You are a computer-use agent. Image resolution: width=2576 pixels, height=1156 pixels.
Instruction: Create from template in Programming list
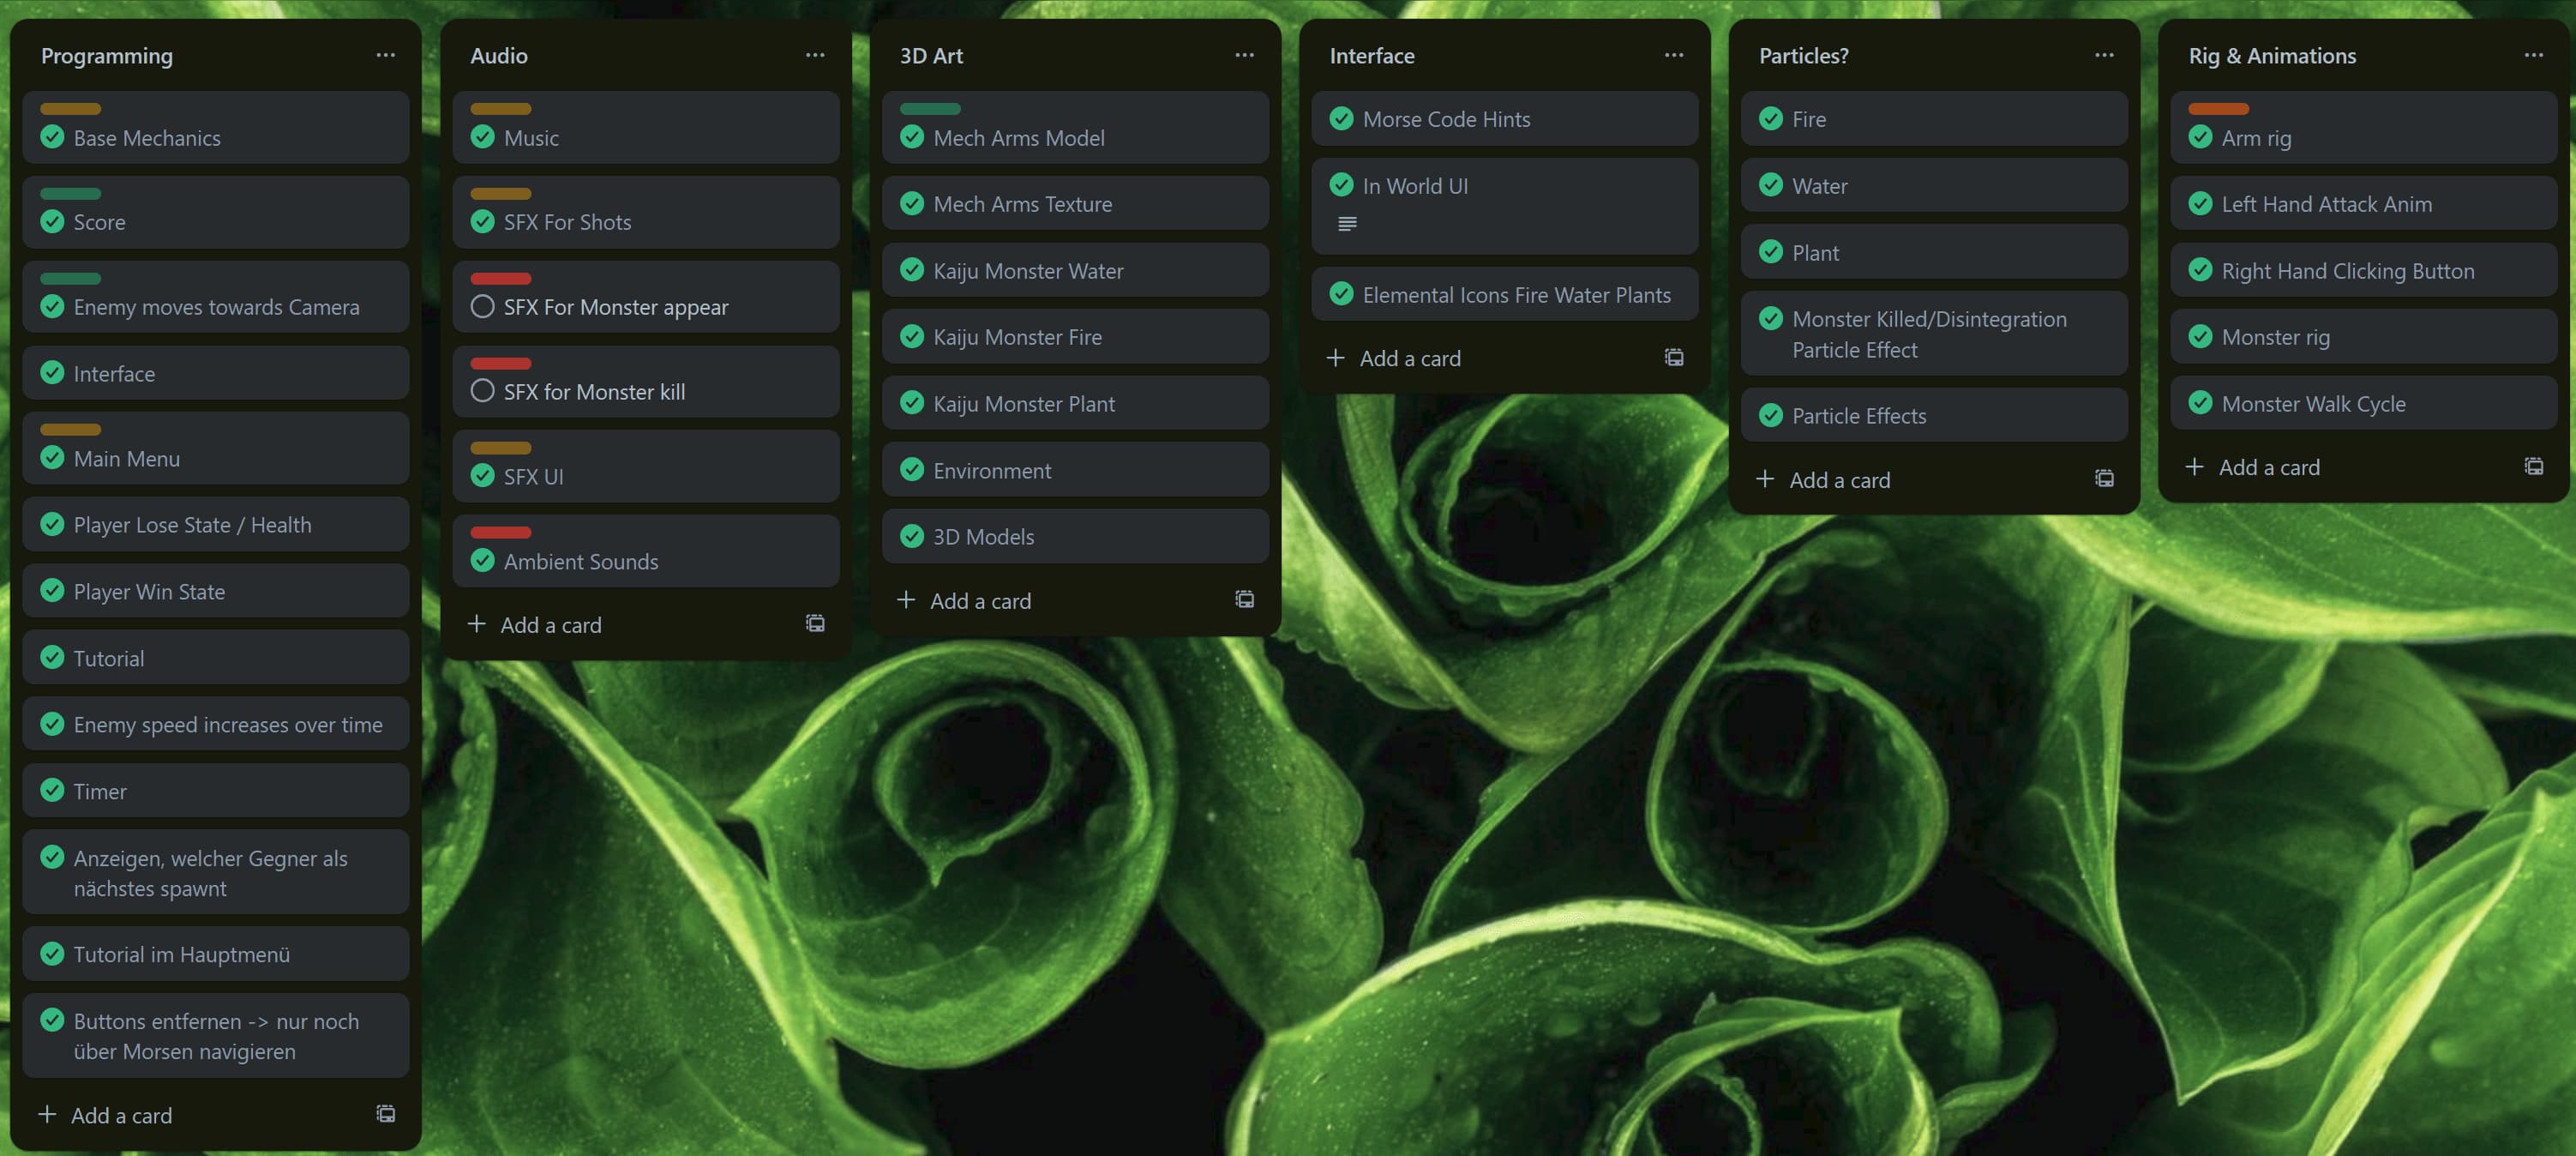pos(385,1114)
